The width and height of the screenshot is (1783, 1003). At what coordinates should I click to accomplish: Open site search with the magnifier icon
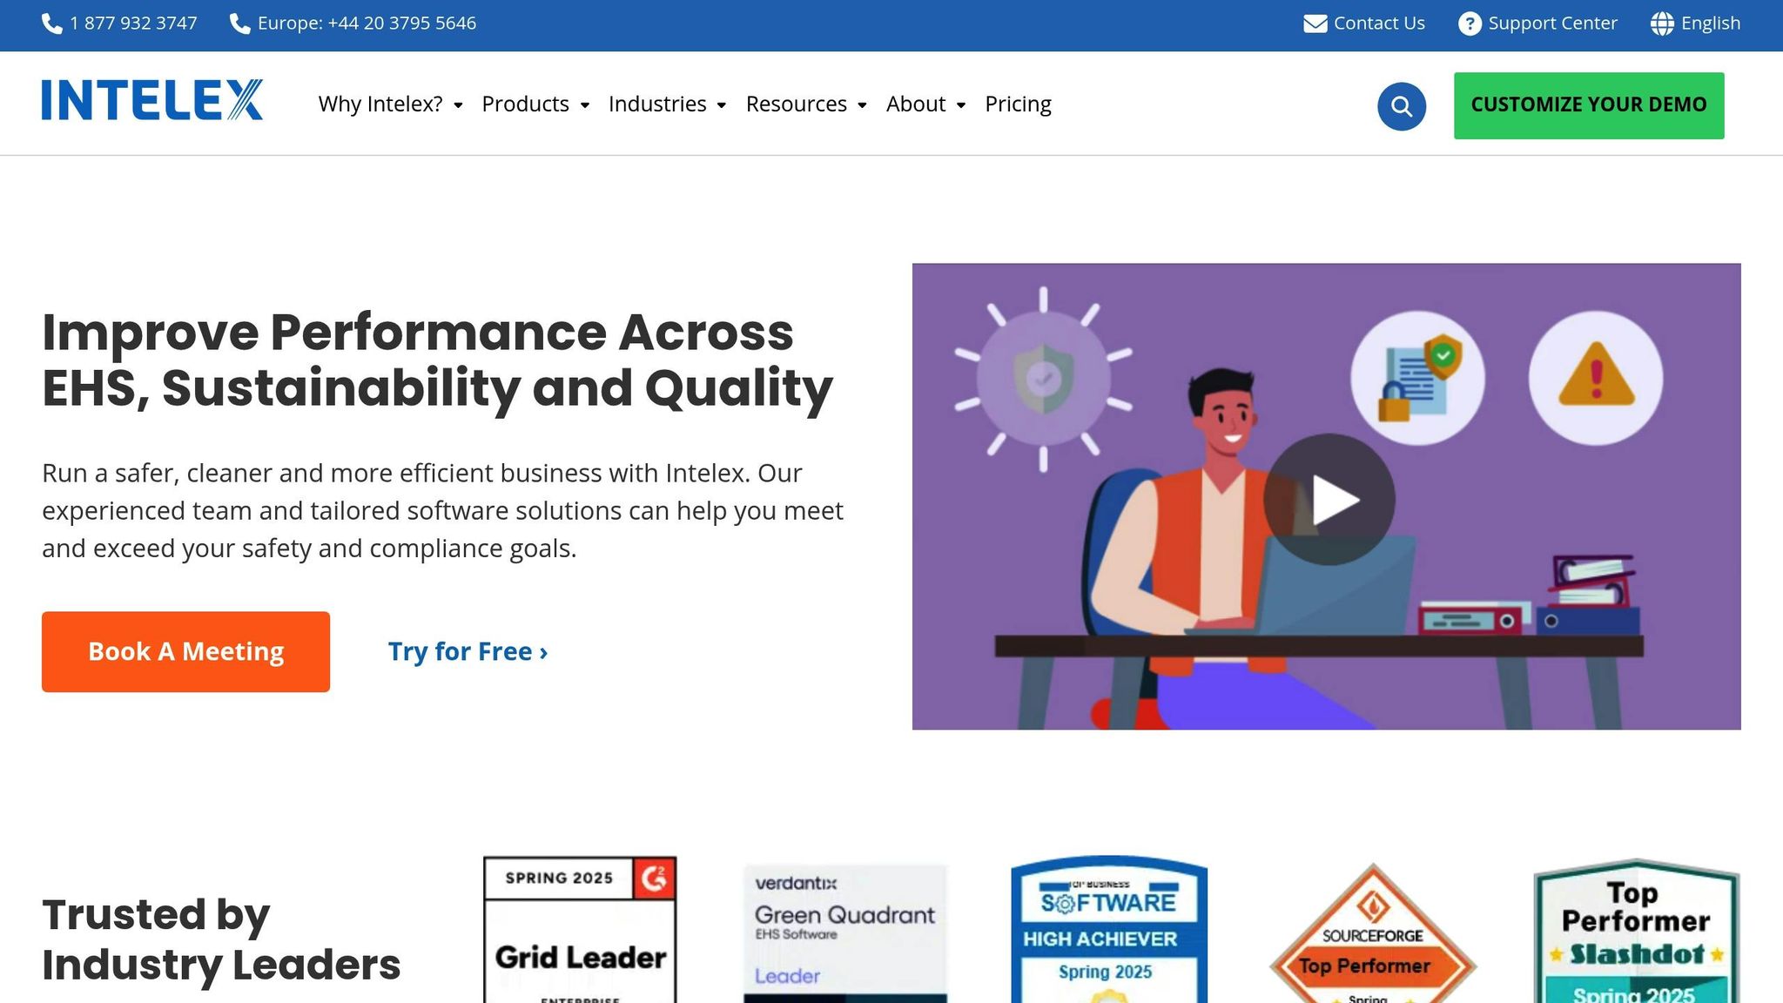1402,106
